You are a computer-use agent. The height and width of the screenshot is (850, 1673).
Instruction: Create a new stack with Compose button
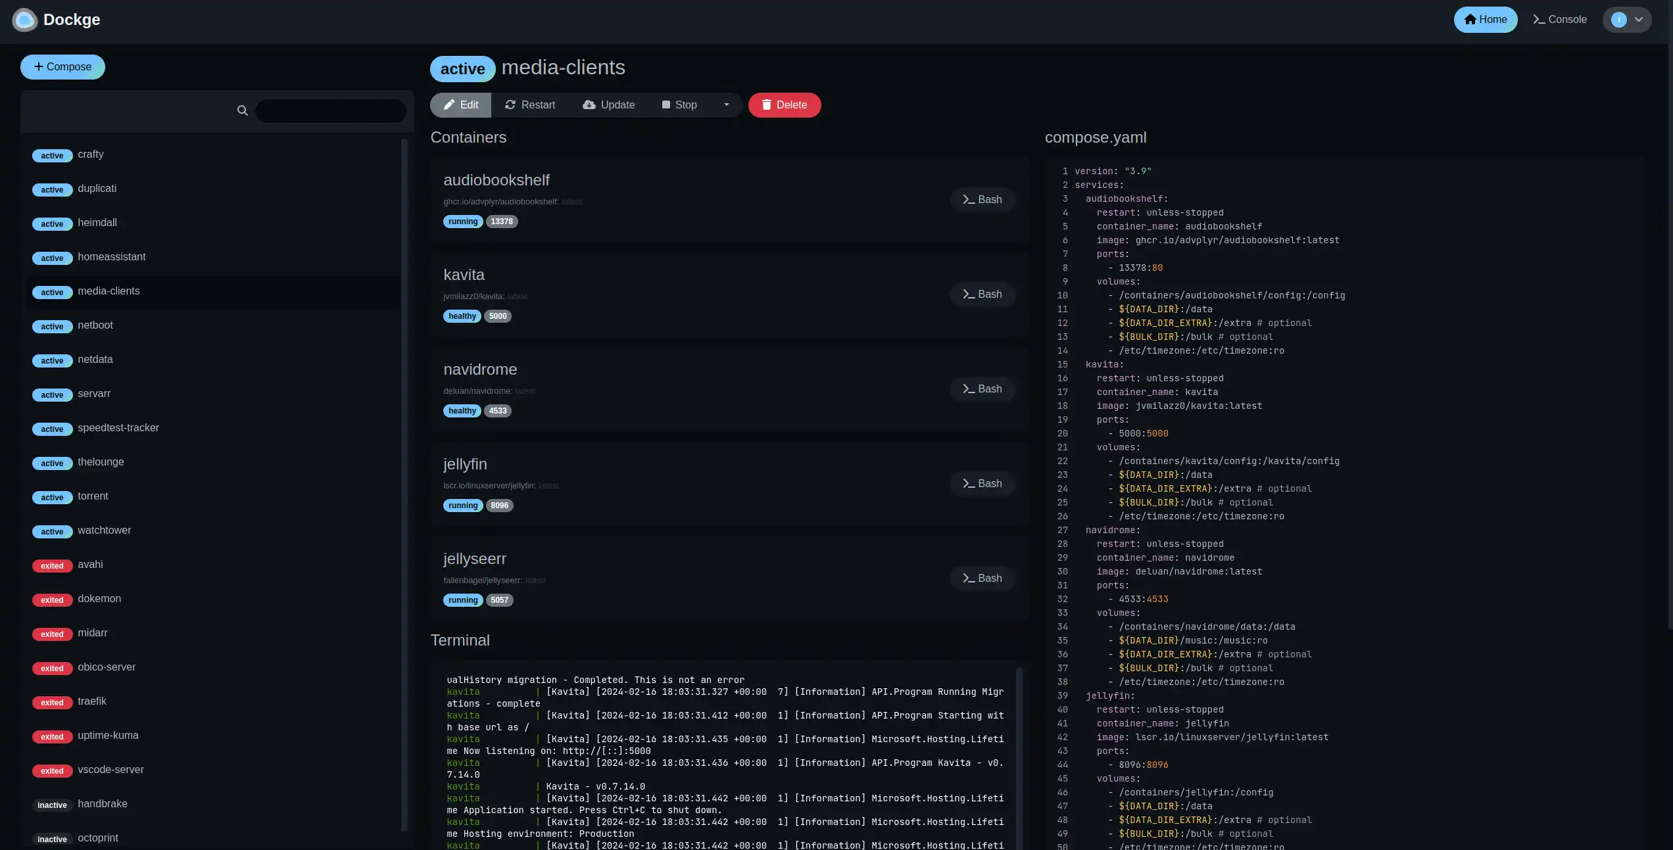point(62,67)
